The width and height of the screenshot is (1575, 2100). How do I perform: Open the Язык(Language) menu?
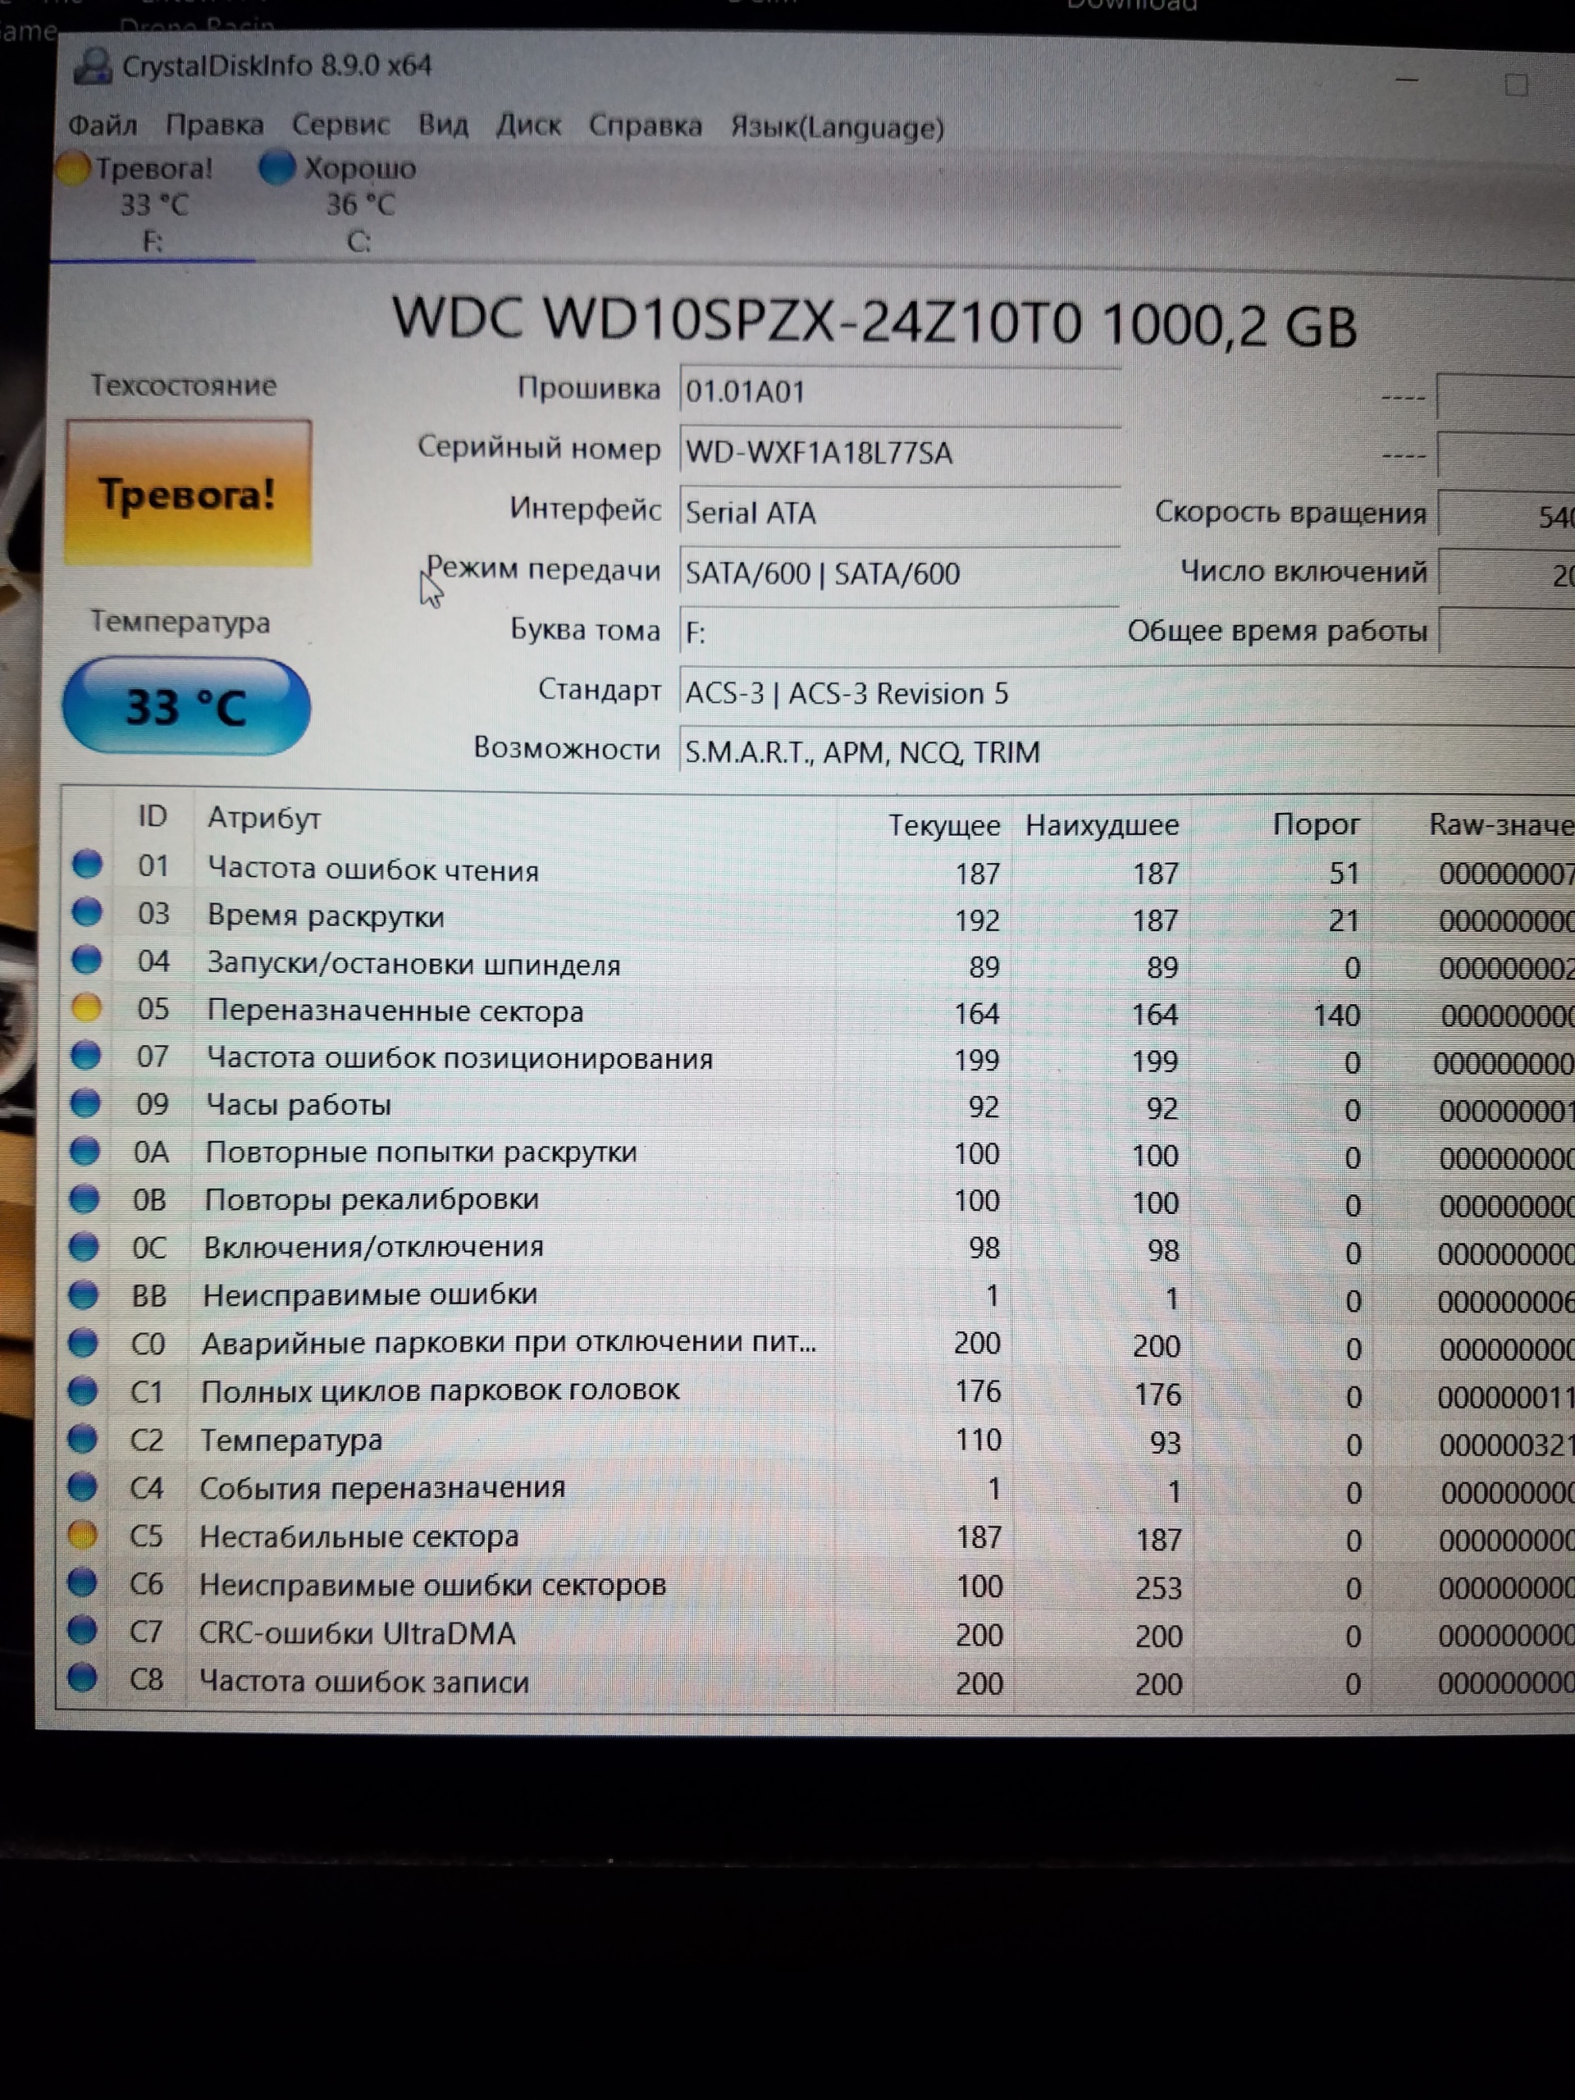pyautogui.click(x=838, y=127)
